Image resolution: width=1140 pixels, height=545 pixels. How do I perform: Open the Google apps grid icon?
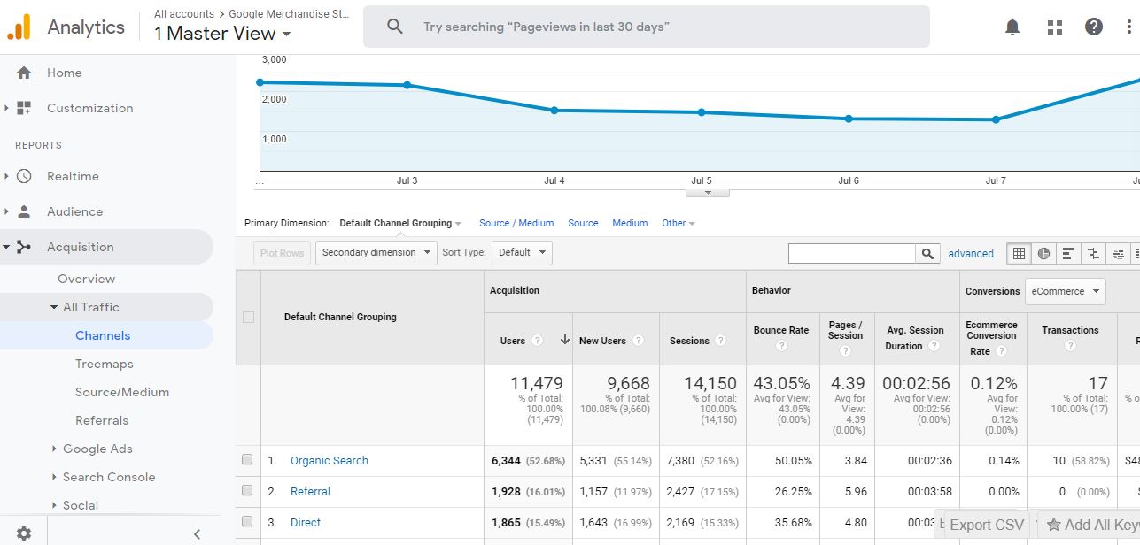pos(1054,27)
